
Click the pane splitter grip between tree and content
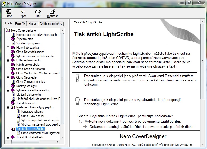[68, 83]
